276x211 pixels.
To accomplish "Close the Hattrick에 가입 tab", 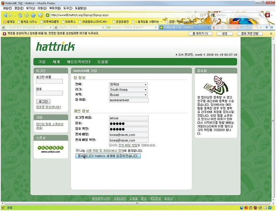I will tap(208, 27).
